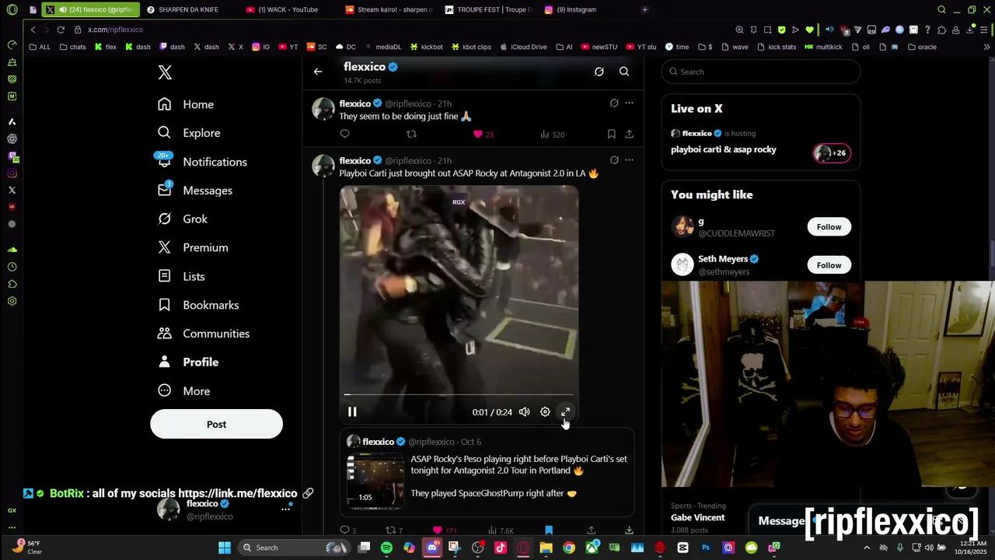The height and width of the screenshot is (560, 995).
Task: View 7.6K views analytics
Action: pyautogui.click(x=500, y=530)
